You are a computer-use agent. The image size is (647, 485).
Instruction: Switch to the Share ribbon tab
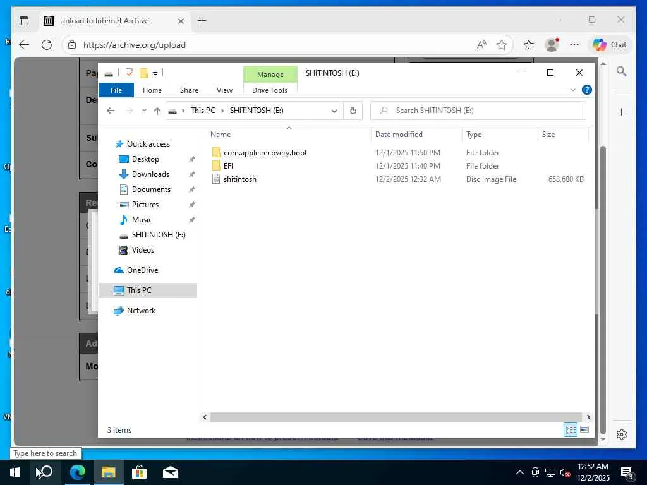click(189, 90)
